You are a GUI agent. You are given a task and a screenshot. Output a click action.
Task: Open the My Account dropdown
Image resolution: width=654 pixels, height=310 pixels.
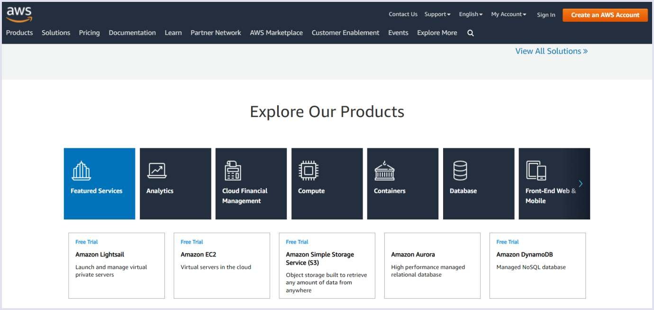pyautogui.click(x=509, y=14)
